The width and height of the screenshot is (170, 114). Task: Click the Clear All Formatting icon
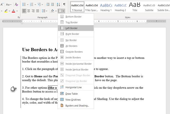point(16,4)
